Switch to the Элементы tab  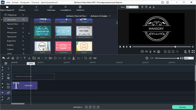(x=80, y=8)
